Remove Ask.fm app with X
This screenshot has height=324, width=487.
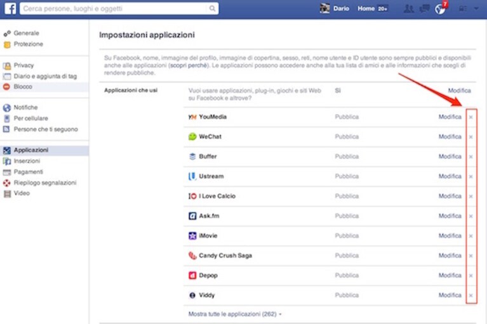471,216
